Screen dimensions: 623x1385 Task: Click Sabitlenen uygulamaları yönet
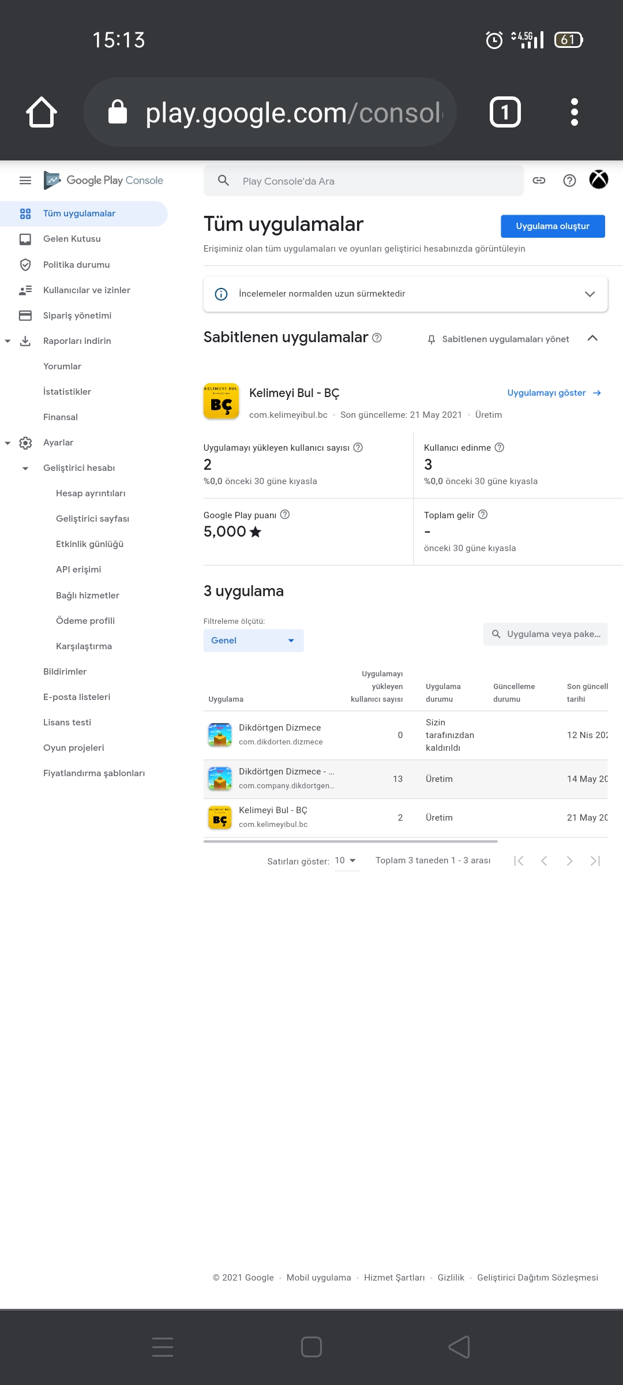coord(498,339)
